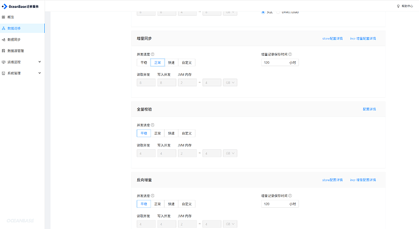Choose 正常 speed under 全量校验

tap(158, 134)
